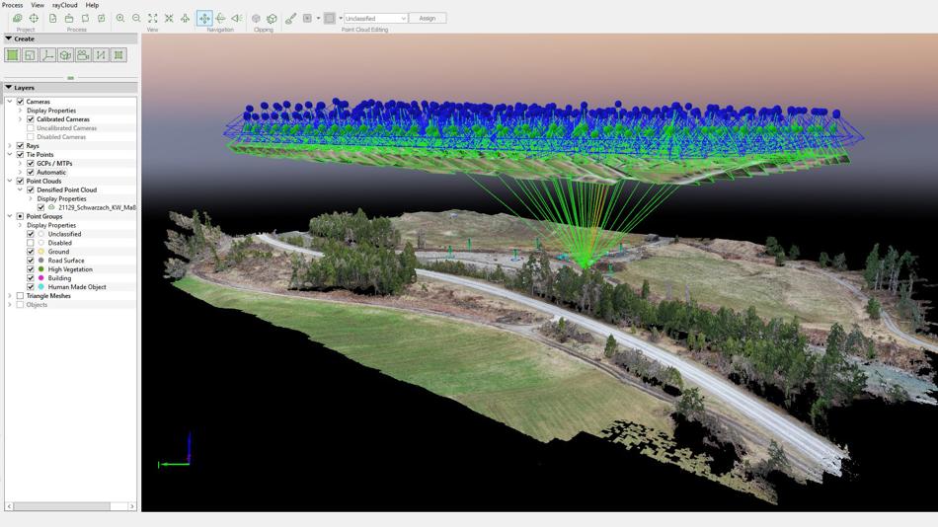
Task: Click the clipping box icon
Action: pos(272,18)
